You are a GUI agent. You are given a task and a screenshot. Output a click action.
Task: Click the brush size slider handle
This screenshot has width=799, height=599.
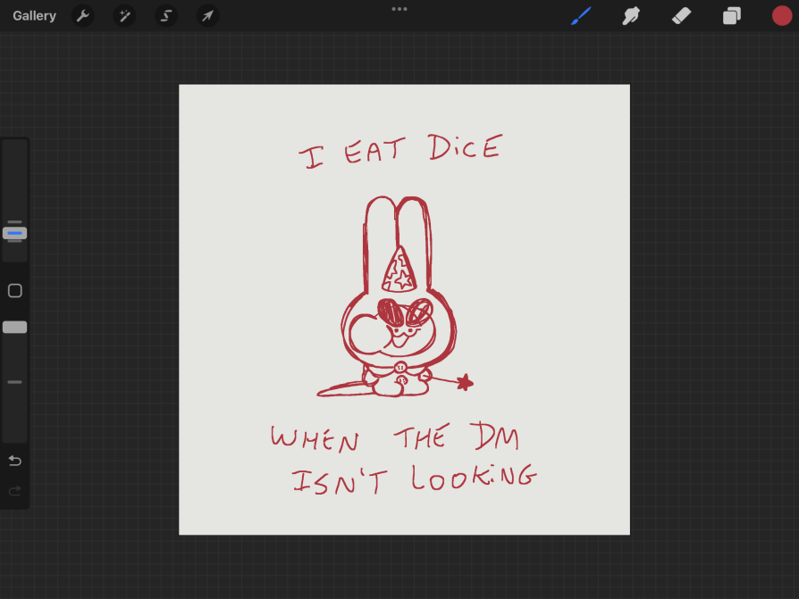(x=14, y=232)
